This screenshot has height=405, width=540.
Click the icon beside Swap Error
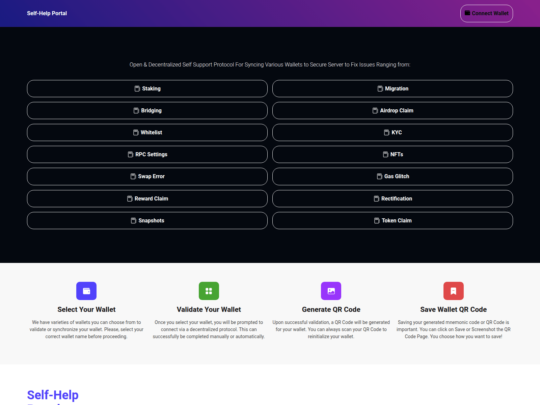(x=133, y=177)
